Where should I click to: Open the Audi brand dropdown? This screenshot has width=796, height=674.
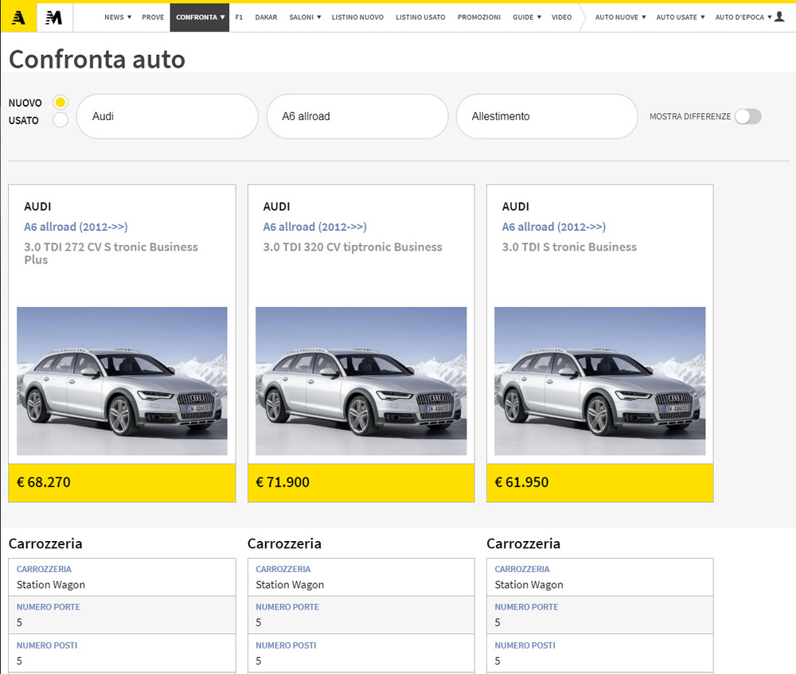167,116
